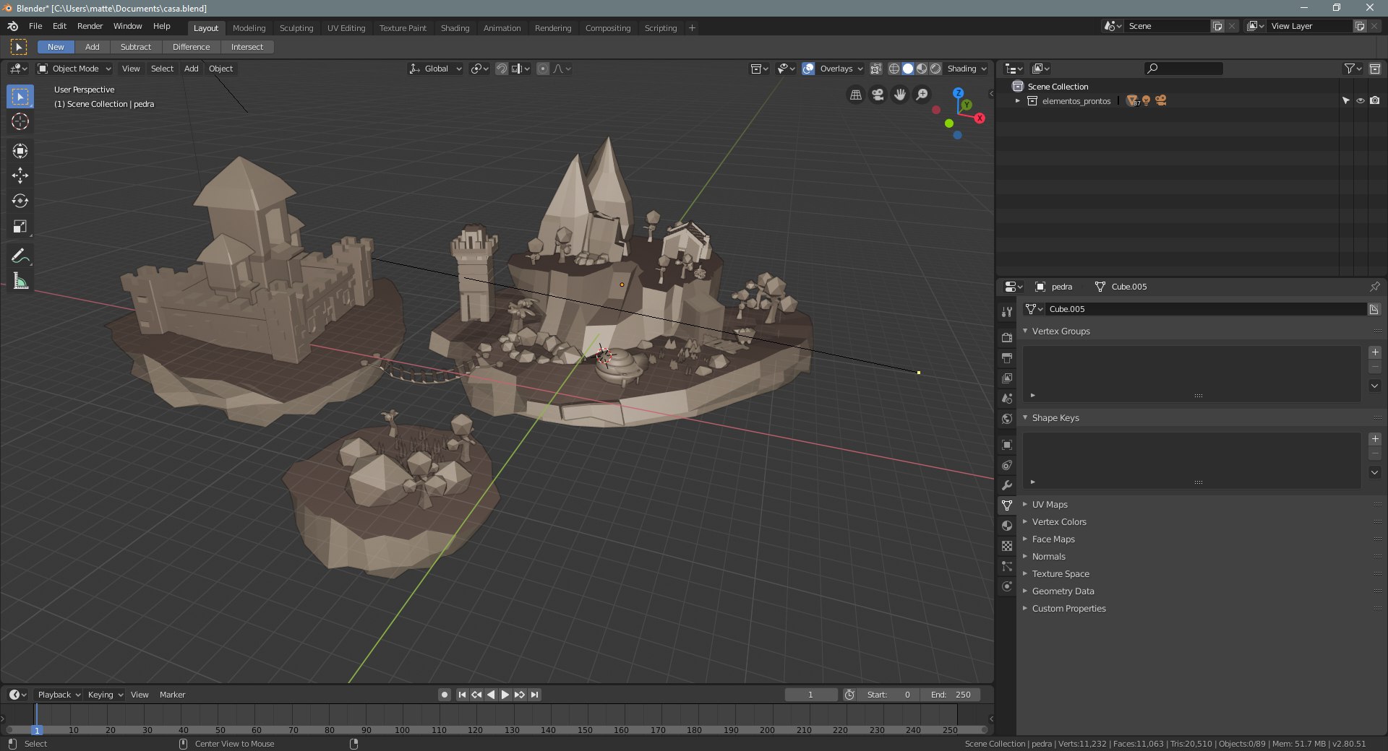The width and height of the screenshot is (1388, 751).
Task: Click the current frame number field
Action: pyautogui.click(x=811, y=695)
